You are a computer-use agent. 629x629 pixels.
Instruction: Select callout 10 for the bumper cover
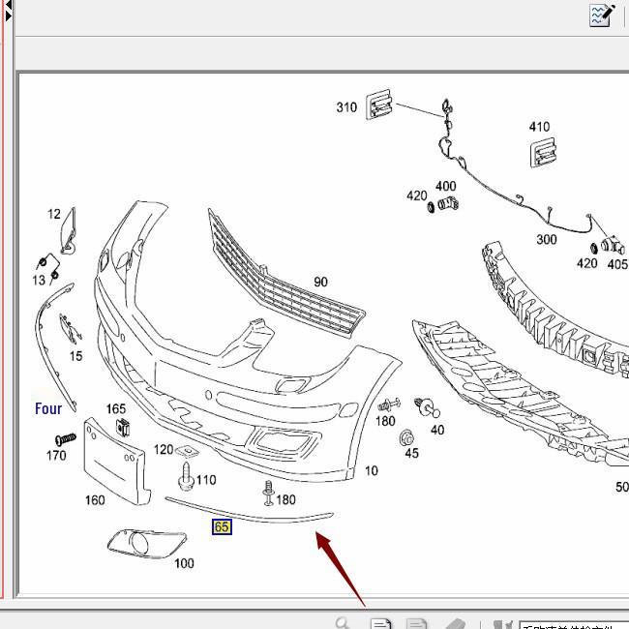point(371,470)
